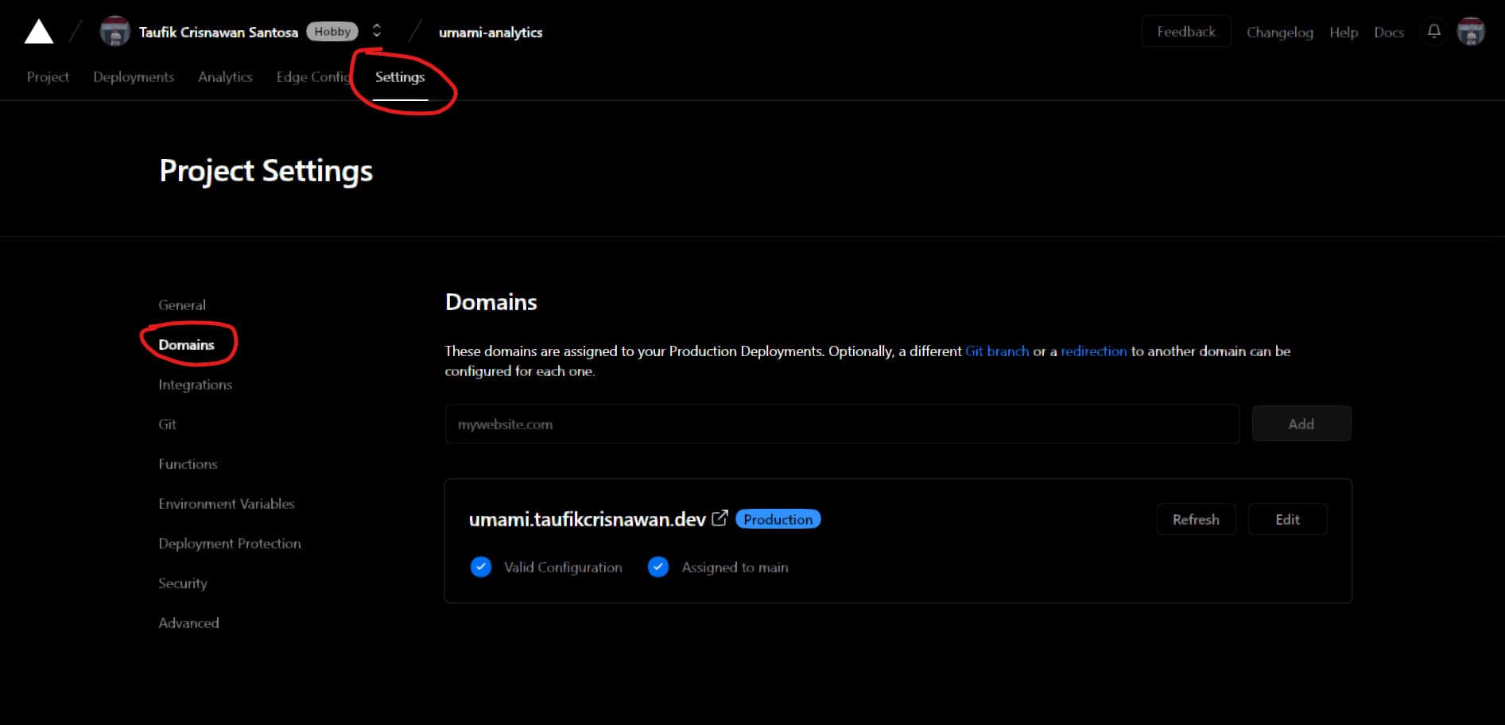Viewport: 1505px width, 725px height.
Task: Refresh the umami.taufikcrisnawan.dev domain
Action: [1196, 519]
